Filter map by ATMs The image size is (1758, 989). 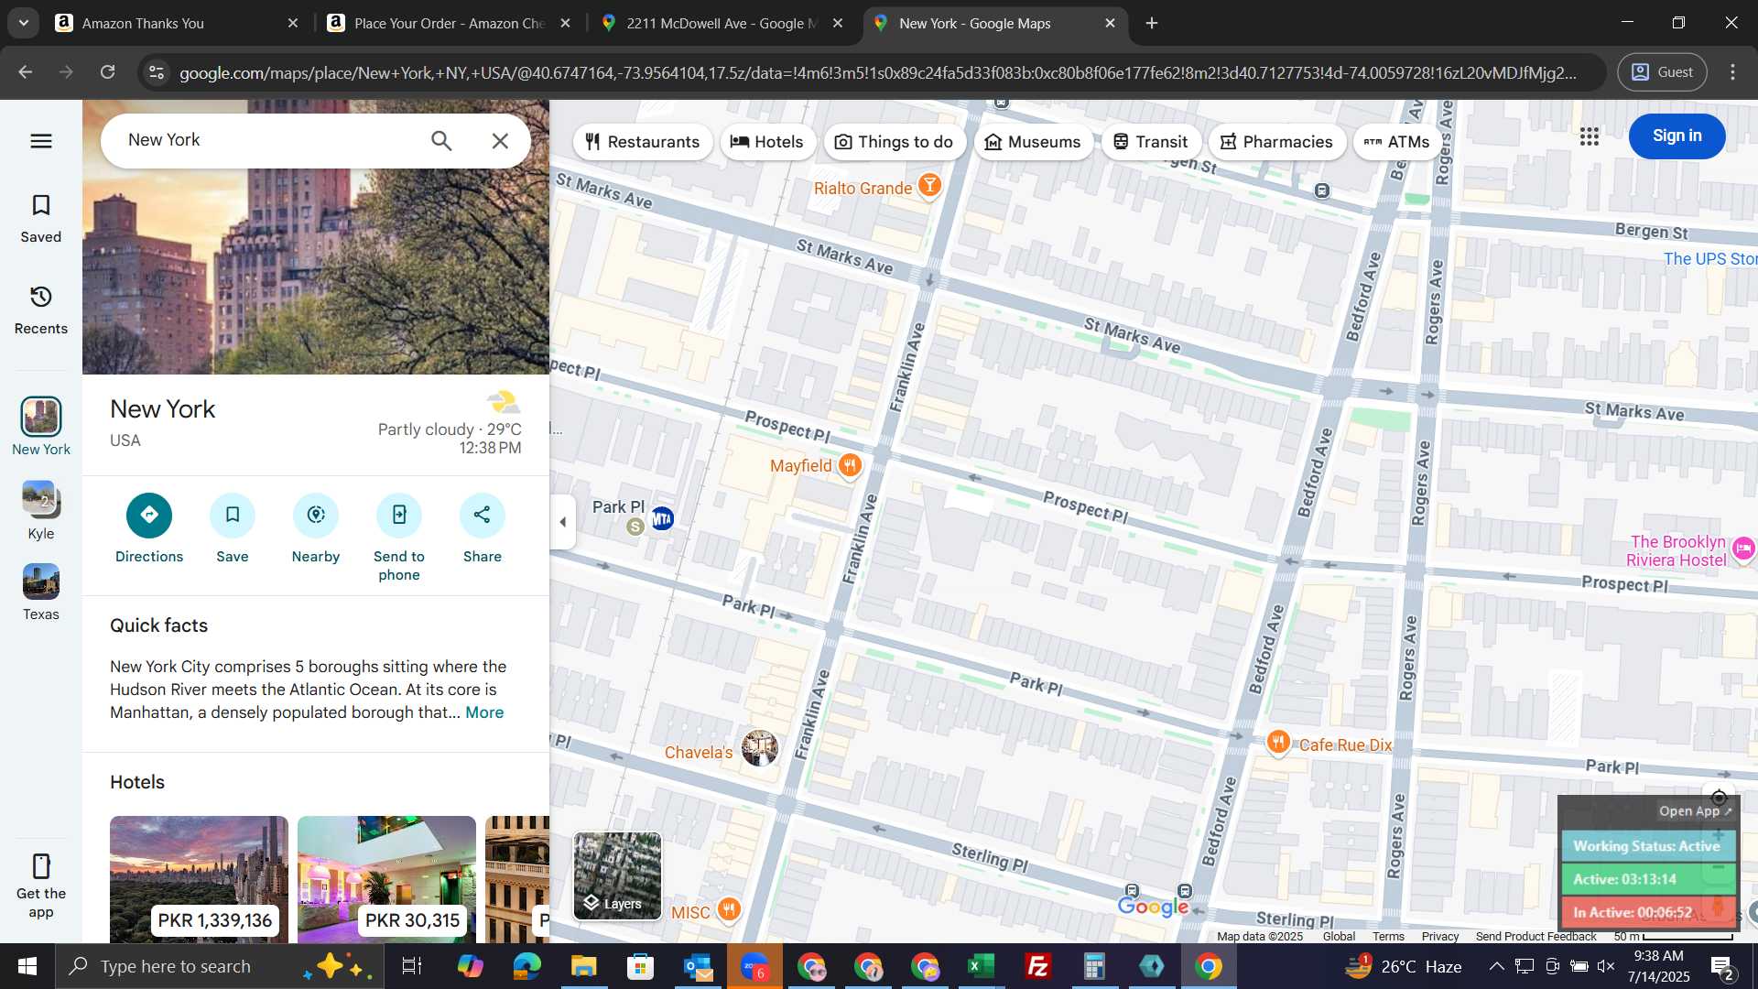tap(1397, 142)
